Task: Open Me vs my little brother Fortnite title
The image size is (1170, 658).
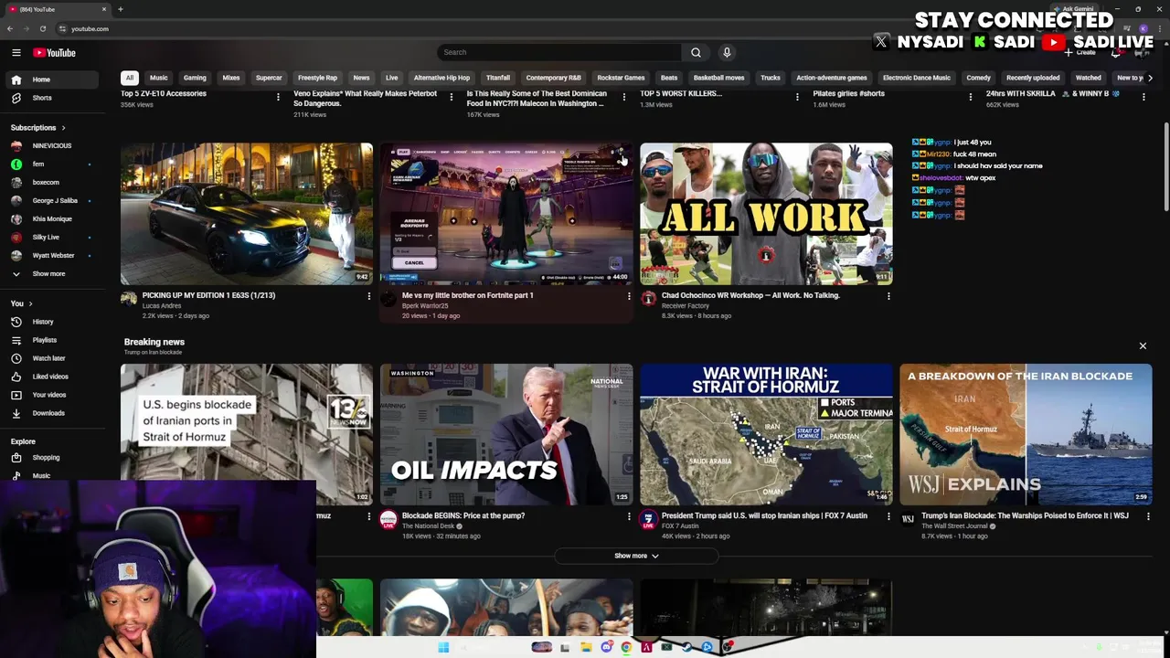Action: (467, 295)
